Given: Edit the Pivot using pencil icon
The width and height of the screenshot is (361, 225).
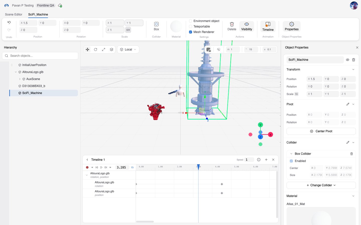Looking at the screenshot, I should point(348,104).
